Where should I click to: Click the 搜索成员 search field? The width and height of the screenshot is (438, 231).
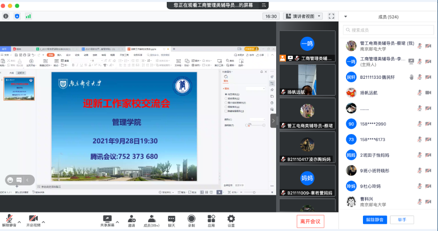point(388,30)
